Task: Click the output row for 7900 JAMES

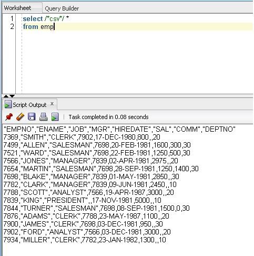Action: [83, 224]
